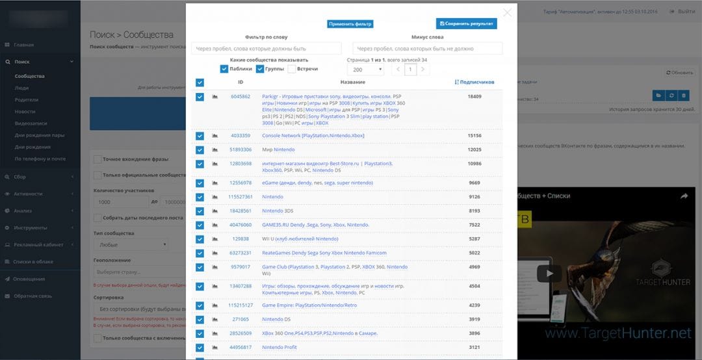Viewport: 702px width, 360px height.
Task: Click folder icon in background task panel
Action: click(x=658, y=96)
